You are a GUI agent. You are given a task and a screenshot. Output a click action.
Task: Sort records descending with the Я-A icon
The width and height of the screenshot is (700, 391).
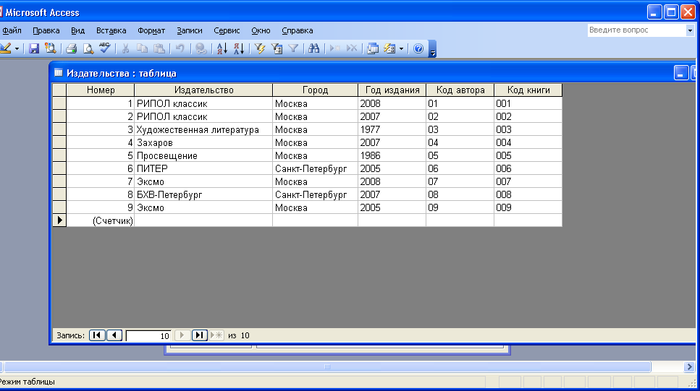pos(239,48)
